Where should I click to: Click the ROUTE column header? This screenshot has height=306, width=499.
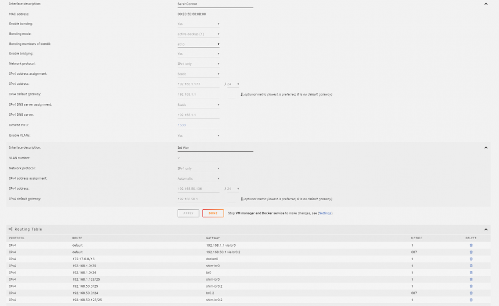pos(77,238)
